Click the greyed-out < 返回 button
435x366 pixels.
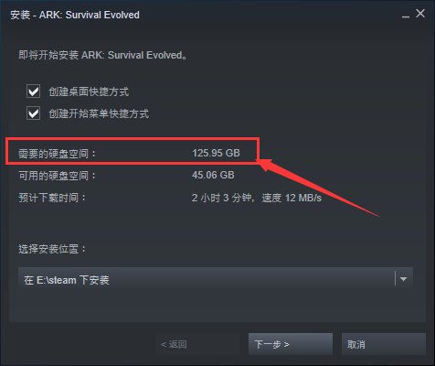pyautogui.click(x=197, y=344)
